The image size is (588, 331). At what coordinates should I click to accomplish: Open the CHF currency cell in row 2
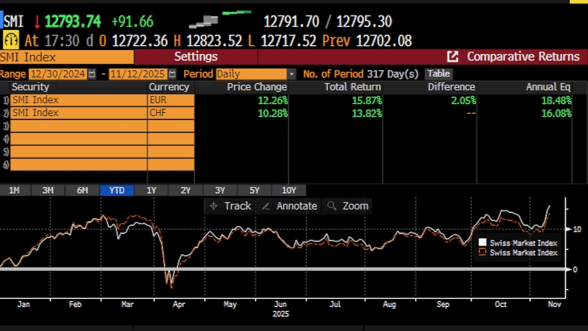coord(170,113)
